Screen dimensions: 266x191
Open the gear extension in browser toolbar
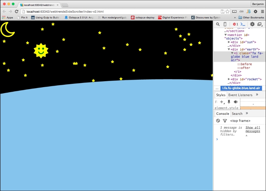(x=255, y=12)
